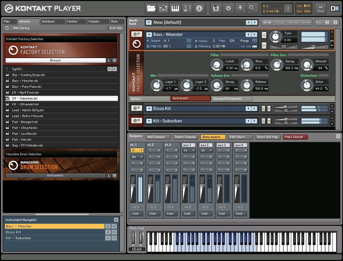Mute Kit - Suburban in Instrument Navigator
Viewport: 343px width, 261px height.
point(114,238)
